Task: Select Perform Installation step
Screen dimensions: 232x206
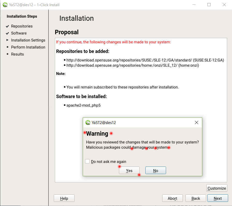Action: coord(28,47)
